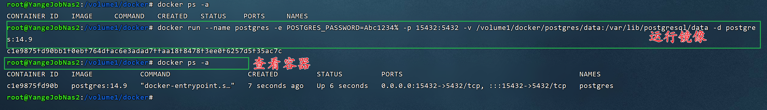
Task: Click the docker-entrypoint.s… command text
Action: (x=187, y=86)
